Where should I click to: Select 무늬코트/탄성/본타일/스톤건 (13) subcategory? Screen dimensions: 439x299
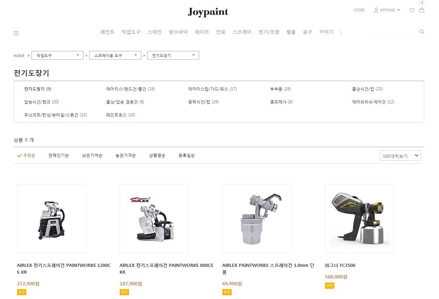coord(55,115)
